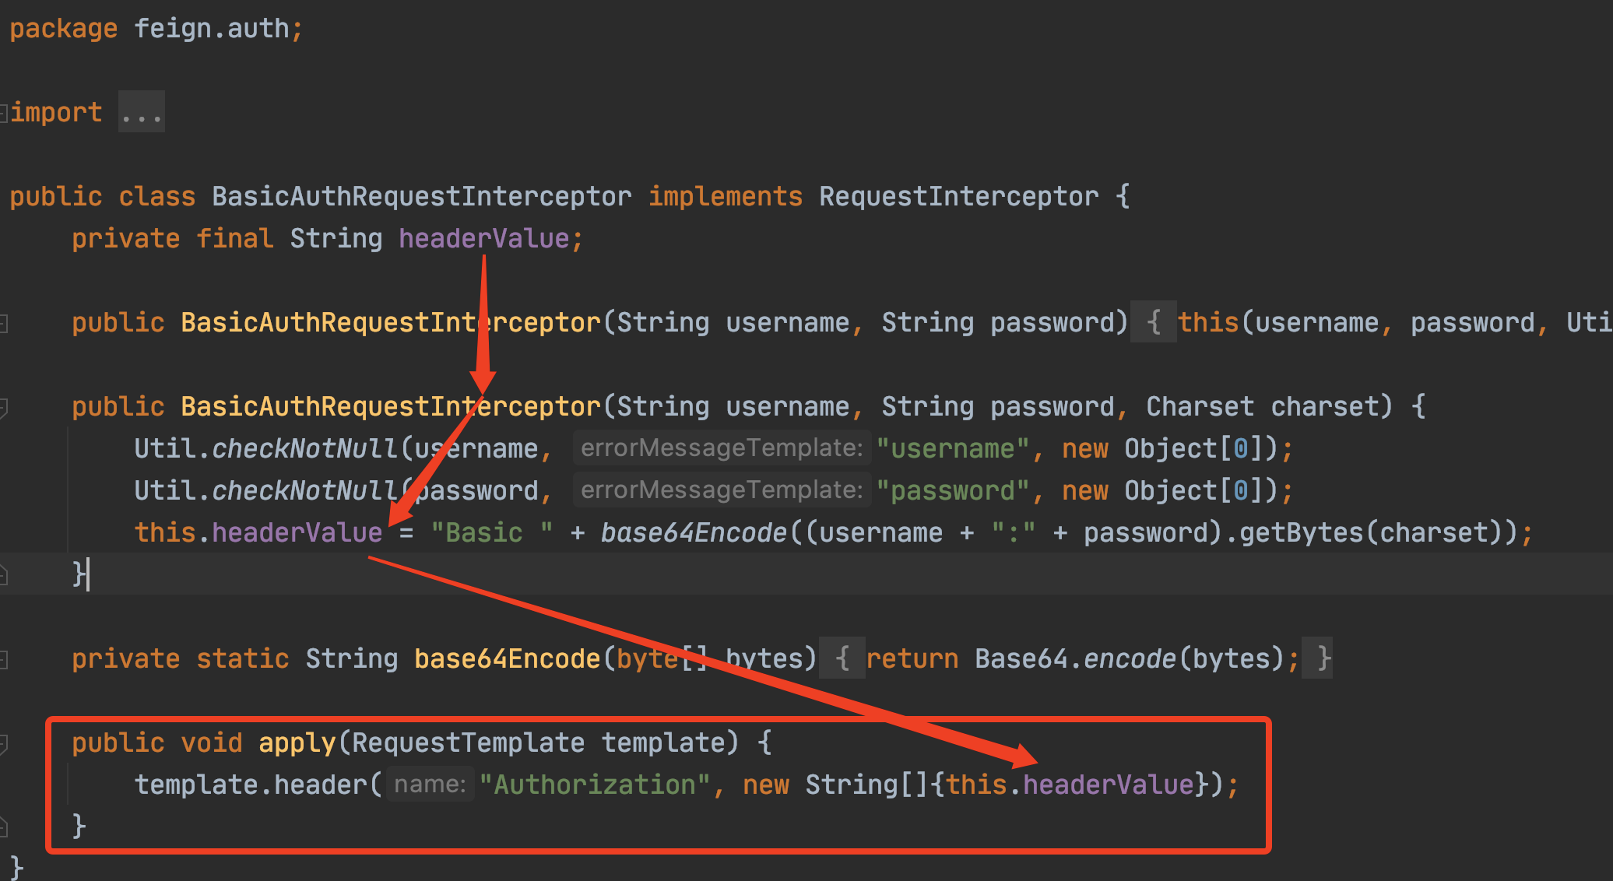
Task: Unfold the collapsed brace before this(username
Action: pyautogui.click(x=1154, y=323)
